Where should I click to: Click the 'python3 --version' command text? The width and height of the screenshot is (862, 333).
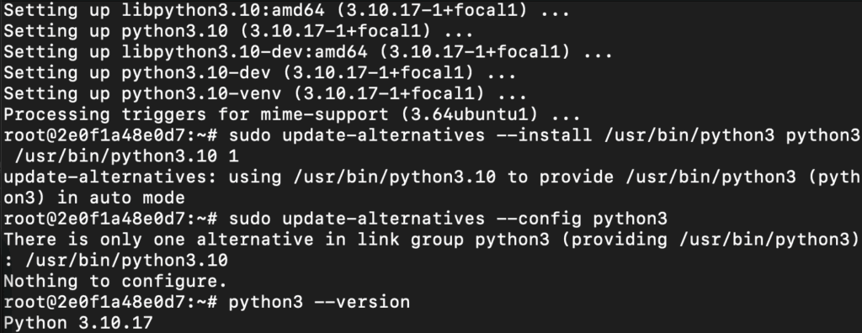click(x=319, y=302)
